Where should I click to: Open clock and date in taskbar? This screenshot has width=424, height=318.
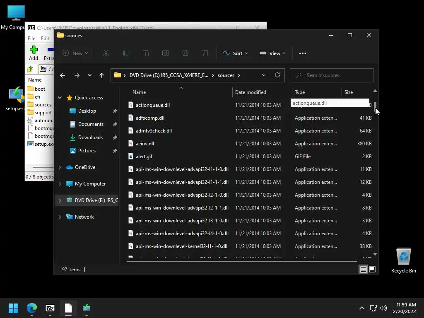pyautogui.click(x=404, y=308)
